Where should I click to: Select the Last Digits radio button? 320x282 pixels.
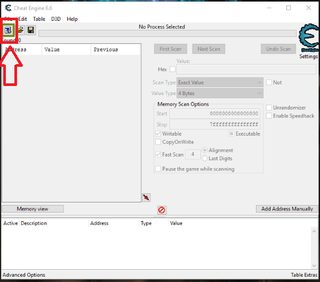204,159
